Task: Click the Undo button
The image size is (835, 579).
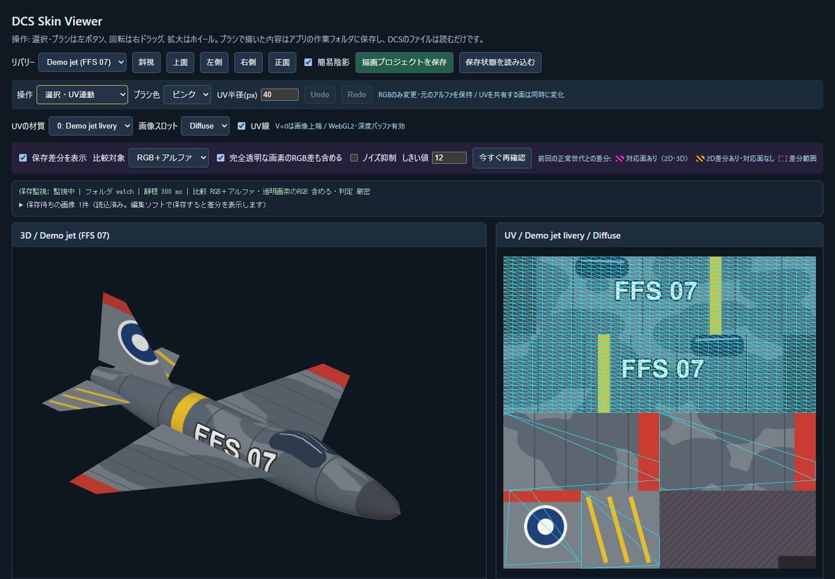Action: (319, 95)
